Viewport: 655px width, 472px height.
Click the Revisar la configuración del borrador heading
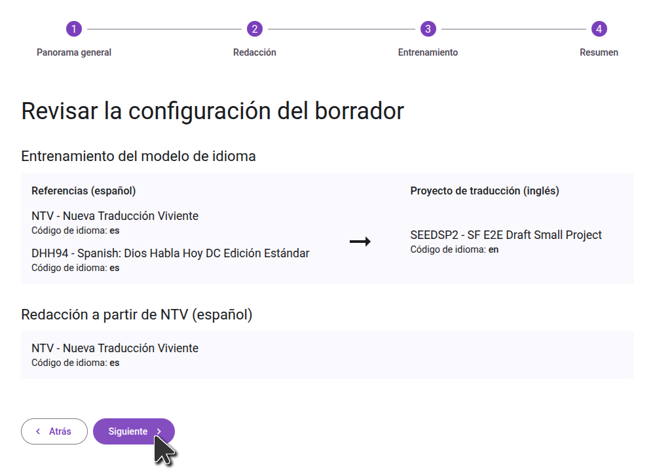coord(212,111)
